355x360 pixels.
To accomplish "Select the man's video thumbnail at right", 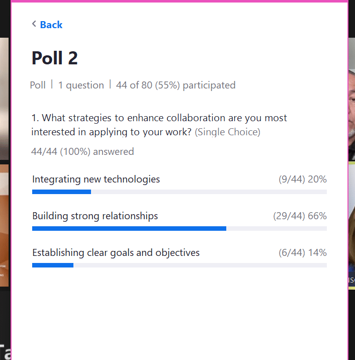I will pyautogui.click(x=351, y=99).
